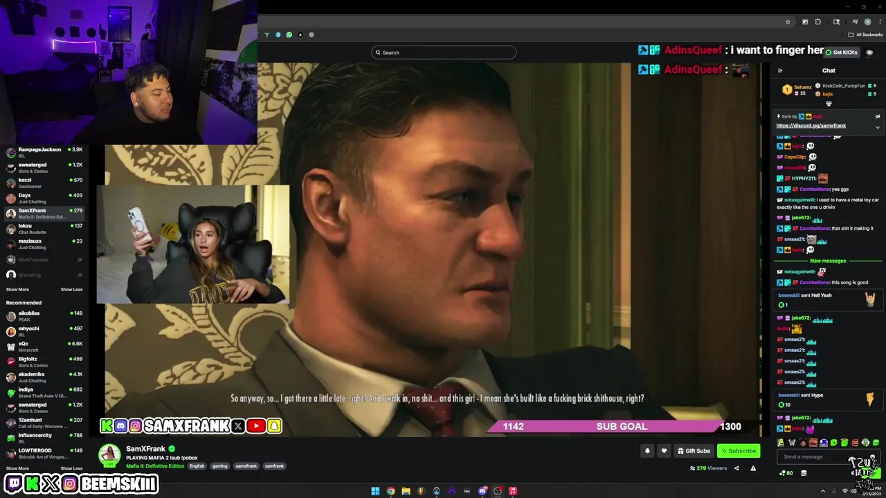Report the stream via warning triangle icon
Screen dimensions: 886x498
tap(753, 468)
